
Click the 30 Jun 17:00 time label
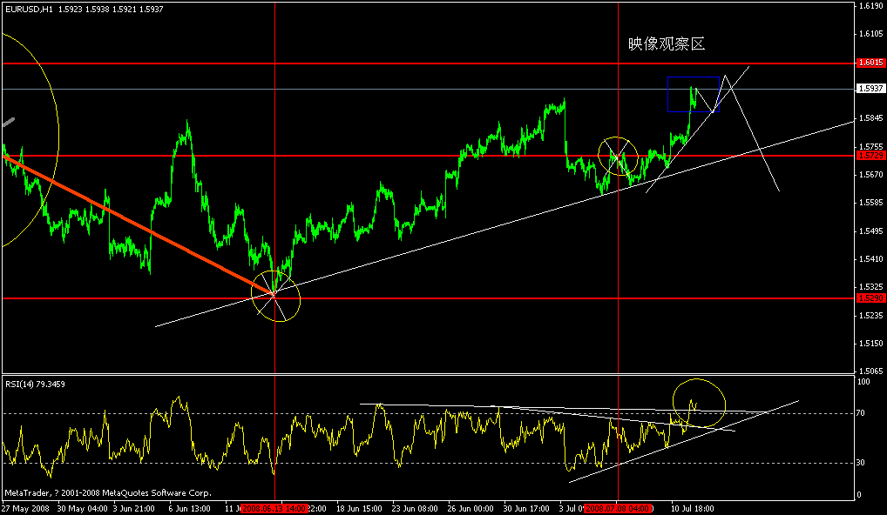coord(527,508)
